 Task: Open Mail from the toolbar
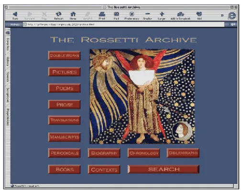[x=116, y=14]
